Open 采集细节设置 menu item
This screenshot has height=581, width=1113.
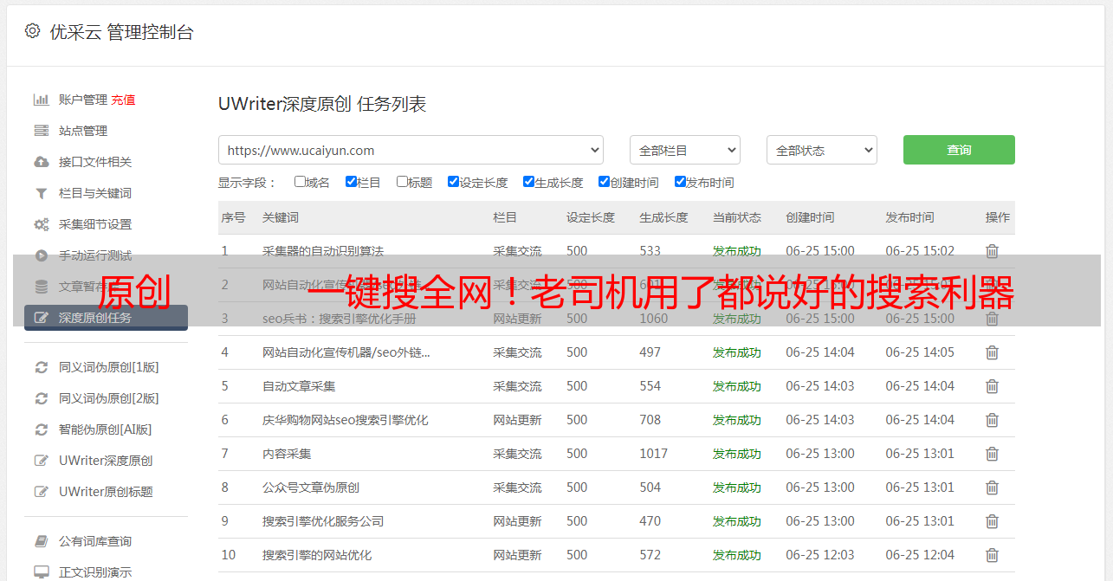[95, 224]
